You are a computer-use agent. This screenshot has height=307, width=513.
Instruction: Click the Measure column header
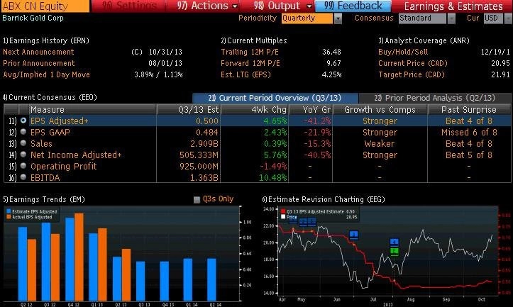[92, 109]
